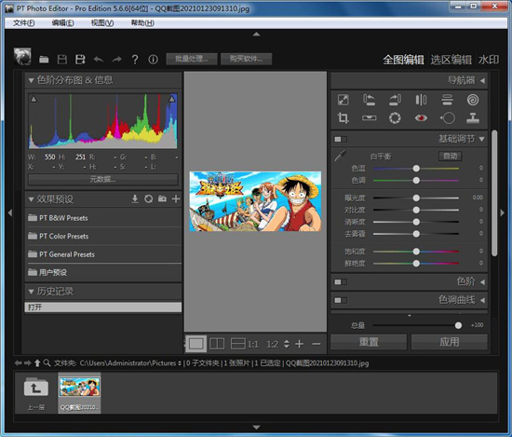Click 自动 white balance button
Image resolution: width=512 pixels, height=437 pixels.
[x=450, y=156]
